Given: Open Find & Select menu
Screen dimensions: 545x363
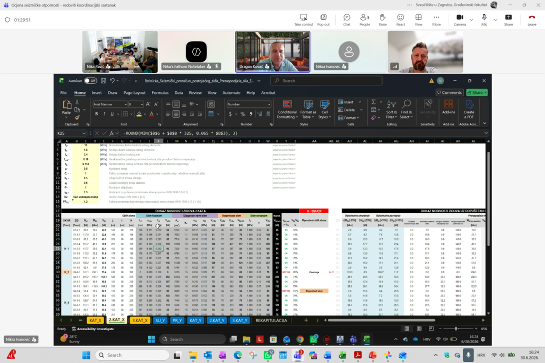Looking at the screenshot, I should coord(406,110).
